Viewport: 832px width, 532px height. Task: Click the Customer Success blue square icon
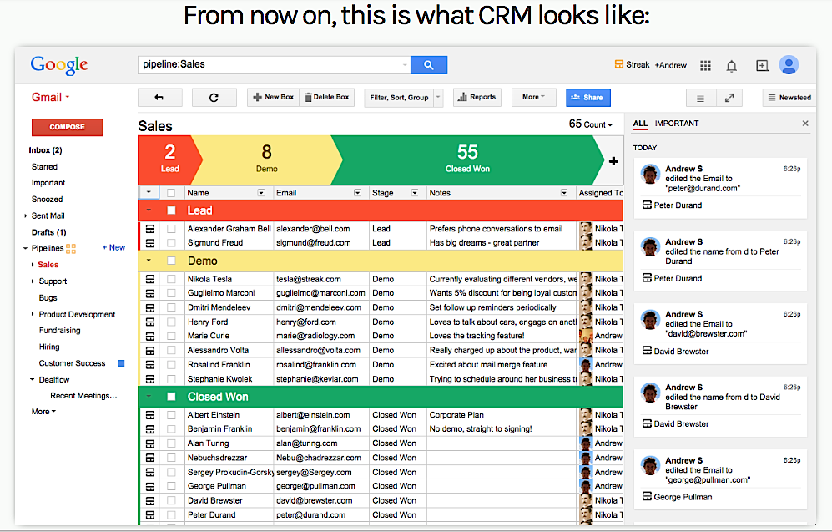tap(121, 363)
